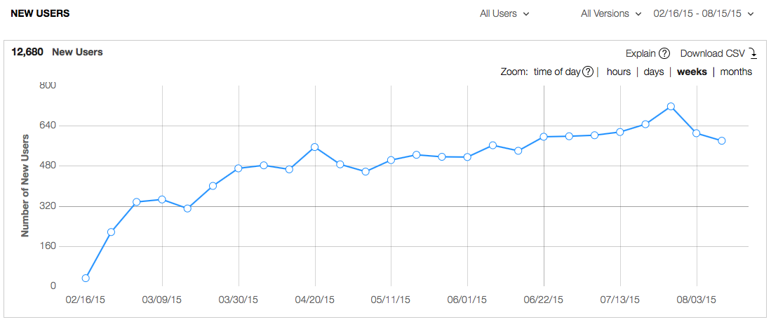This screenshot has width=771, height=322.
Task: Click the Explain help question-mark icon
Action: (664, 53)
